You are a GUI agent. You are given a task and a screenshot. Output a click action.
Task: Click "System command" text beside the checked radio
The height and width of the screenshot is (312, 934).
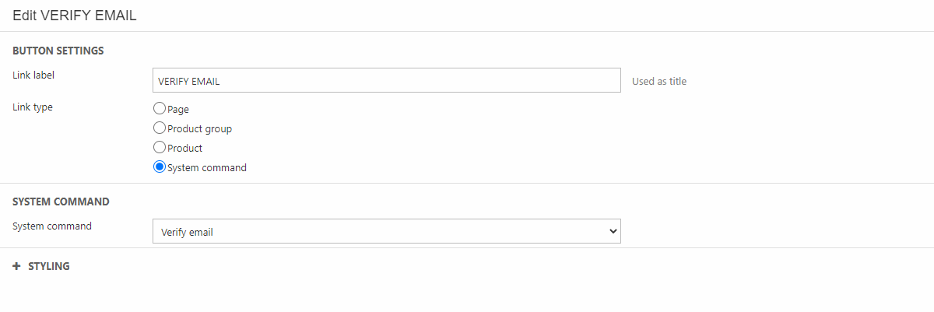click(207, 168)
